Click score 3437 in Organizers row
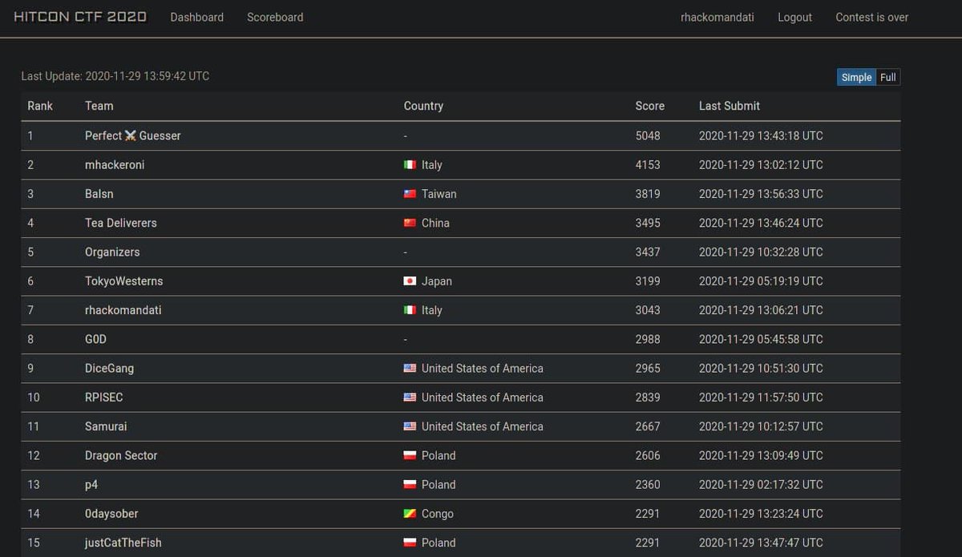 648,252
